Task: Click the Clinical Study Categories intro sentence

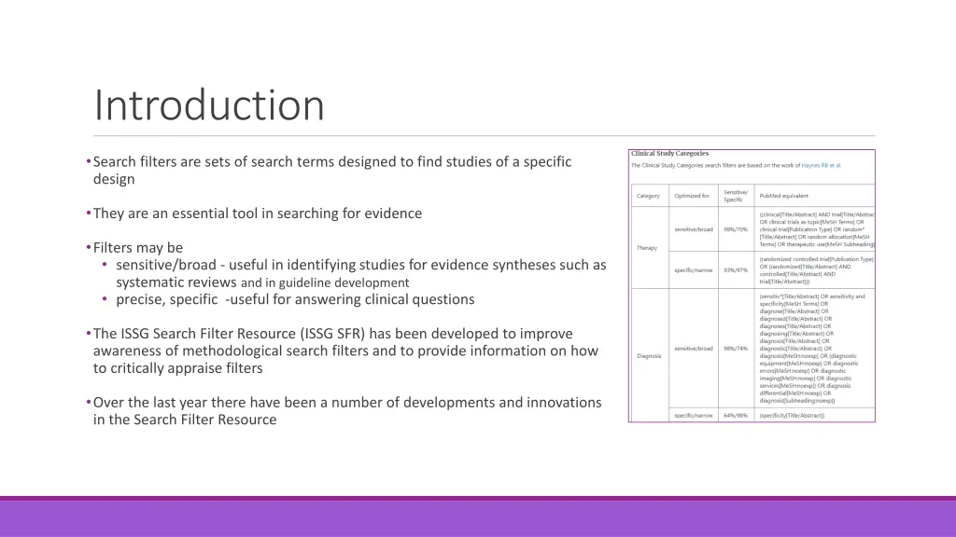Action: tap(736, 166)
